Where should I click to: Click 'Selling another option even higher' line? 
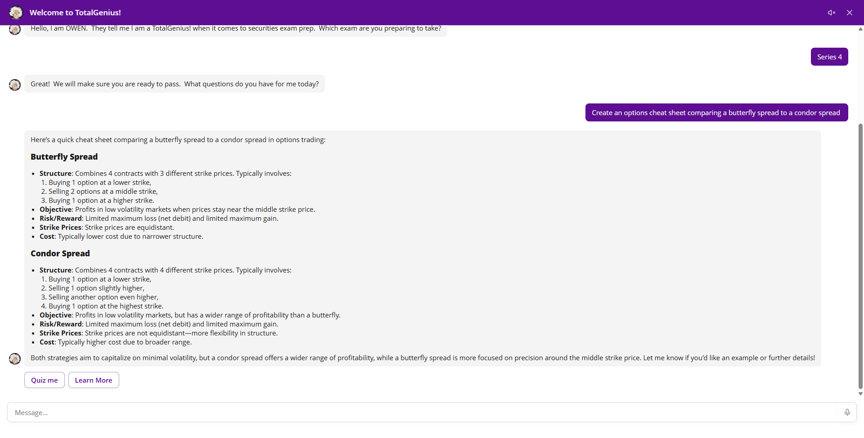click(103, 297)
